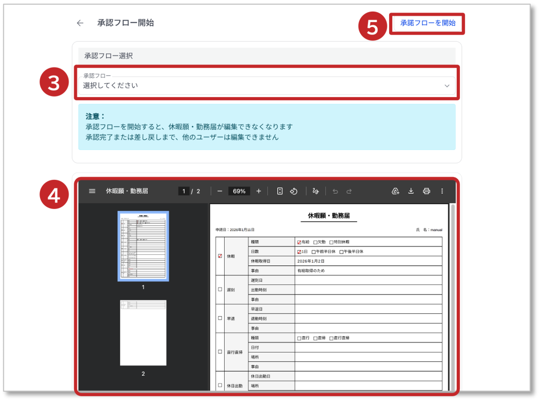Open the PDF viewer more actions menu
This screenshot has height=401, width=540.
tap(442, 191)
